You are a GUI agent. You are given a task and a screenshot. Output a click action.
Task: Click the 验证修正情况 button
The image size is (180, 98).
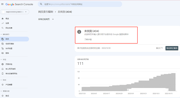tap(172, 48)
